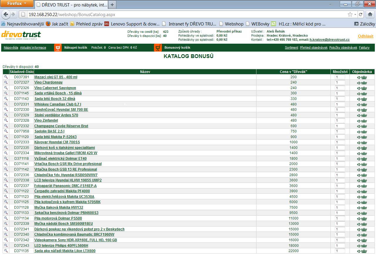This screenshot has height=255, width=376.
Task: Open the browser home page
Action: 370,14
